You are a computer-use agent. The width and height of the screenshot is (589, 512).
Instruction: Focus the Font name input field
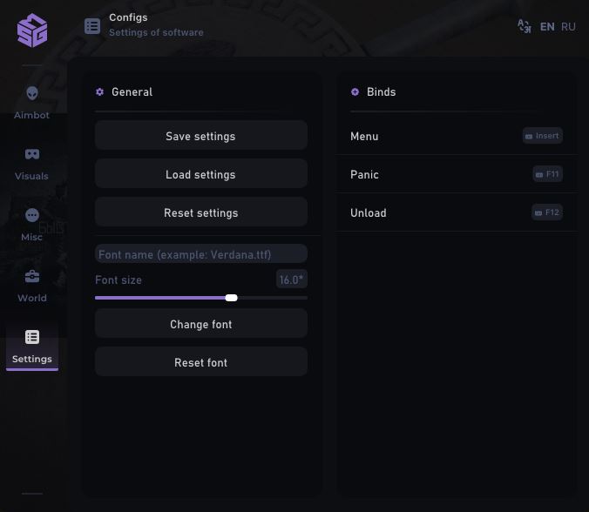click(x=200, y=254)
